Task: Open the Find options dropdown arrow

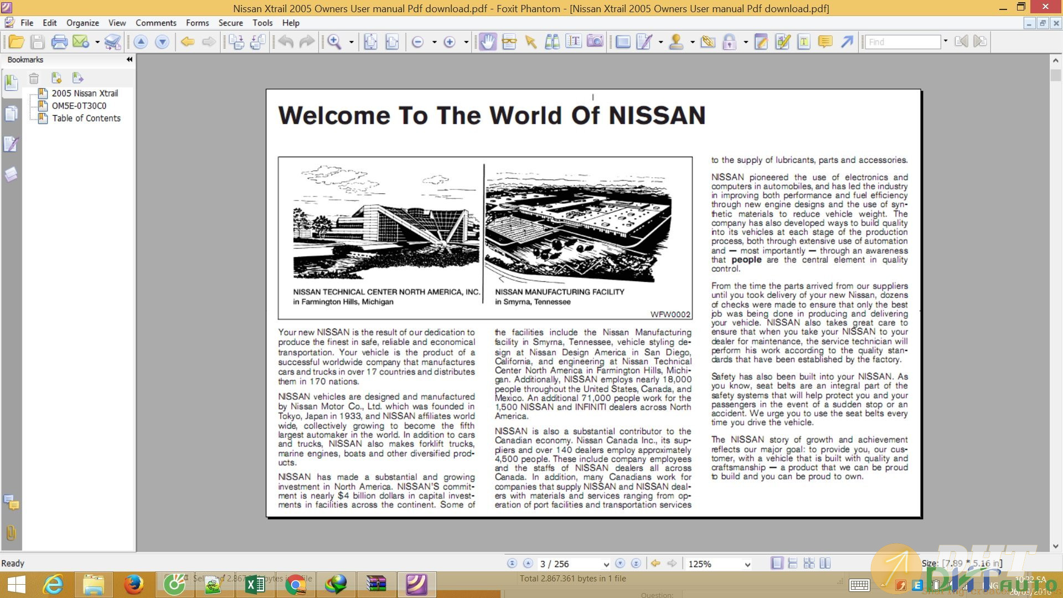Action: tap(945, 42)
